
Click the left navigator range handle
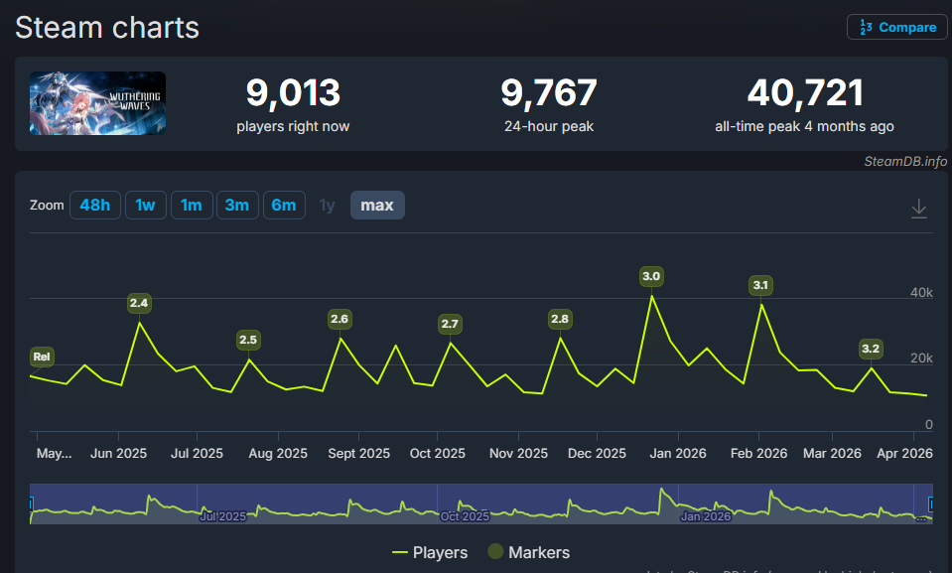coord(31,503)
